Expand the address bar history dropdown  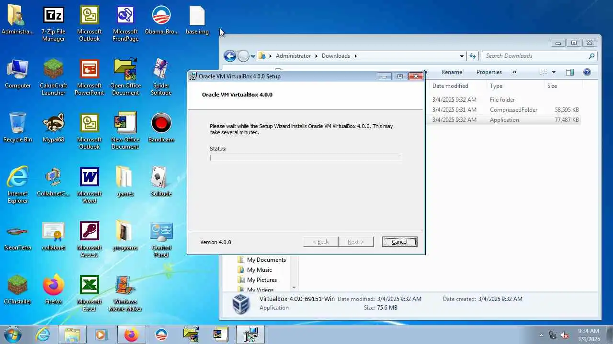click(x=462, y=56)
